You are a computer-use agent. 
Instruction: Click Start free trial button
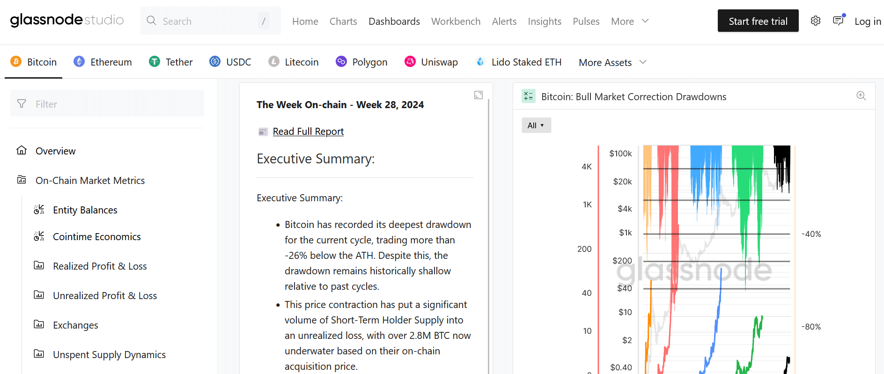click(758, 21)
